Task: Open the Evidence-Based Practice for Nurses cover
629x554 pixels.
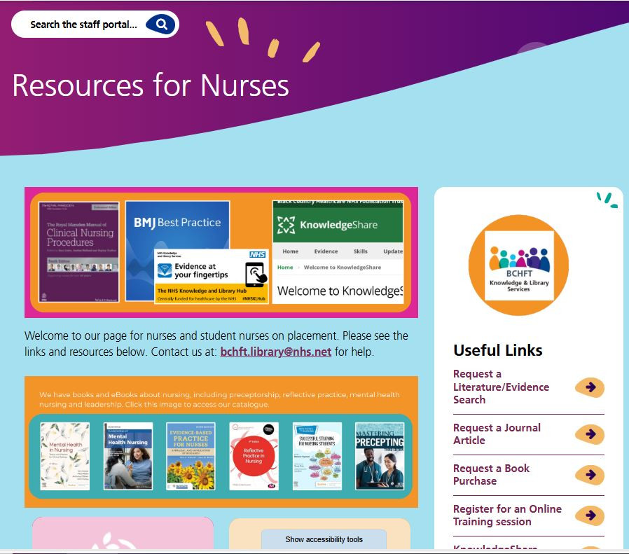Action: pos(191,456)
